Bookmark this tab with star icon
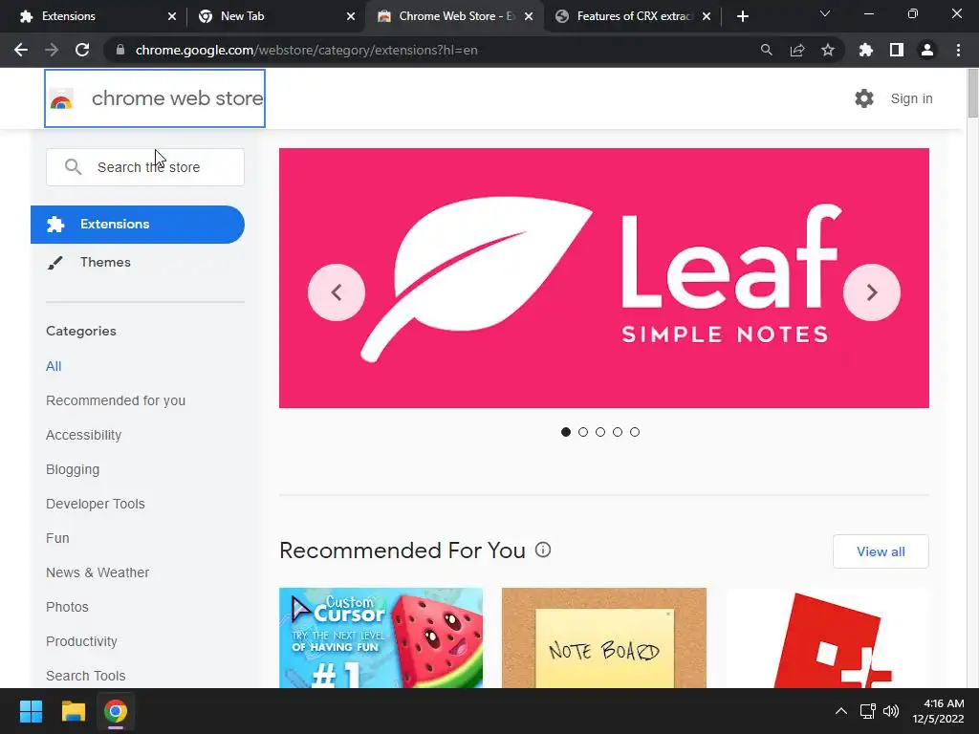 click(x=828, y=50)
